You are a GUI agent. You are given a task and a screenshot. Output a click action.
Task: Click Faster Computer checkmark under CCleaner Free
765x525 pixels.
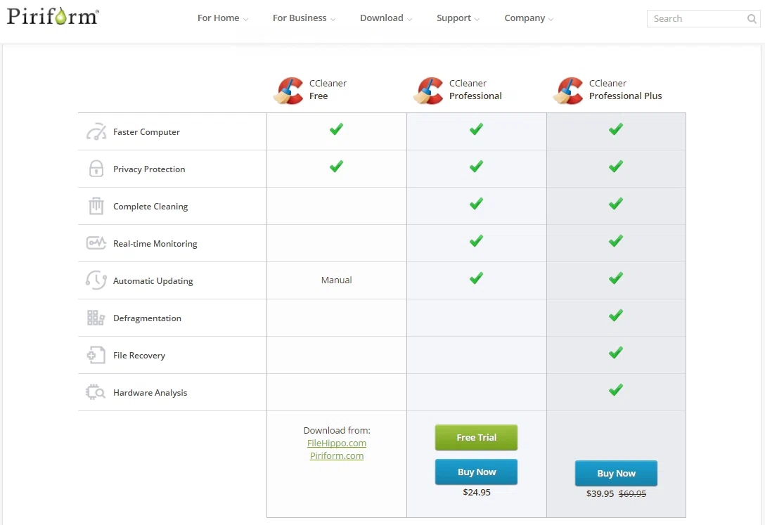336,129
